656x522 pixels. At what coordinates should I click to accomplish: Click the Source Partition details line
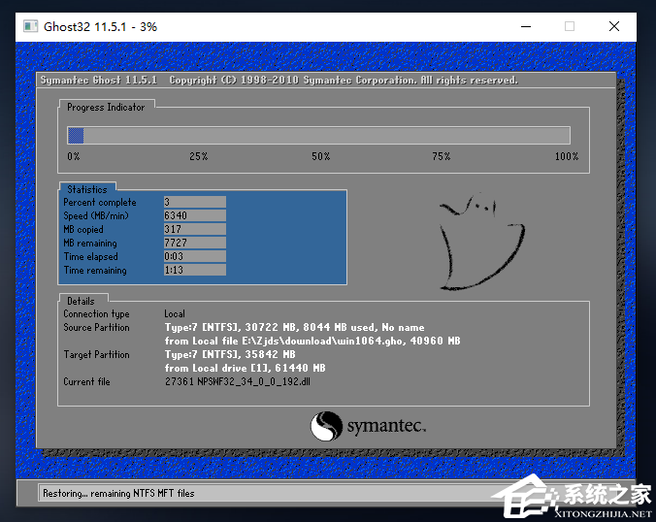click(294, 328)
